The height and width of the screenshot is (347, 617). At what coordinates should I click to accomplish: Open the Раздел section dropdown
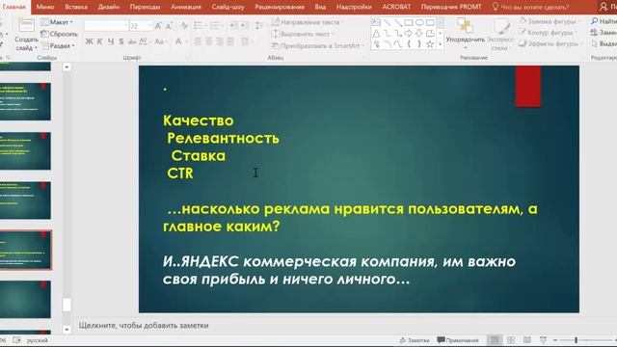coord(58,45)
